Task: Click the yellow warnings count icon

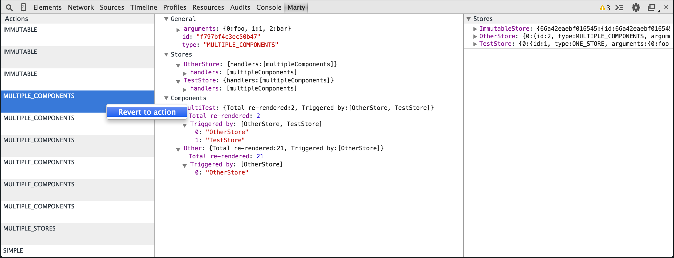Action: coord(605,8)
